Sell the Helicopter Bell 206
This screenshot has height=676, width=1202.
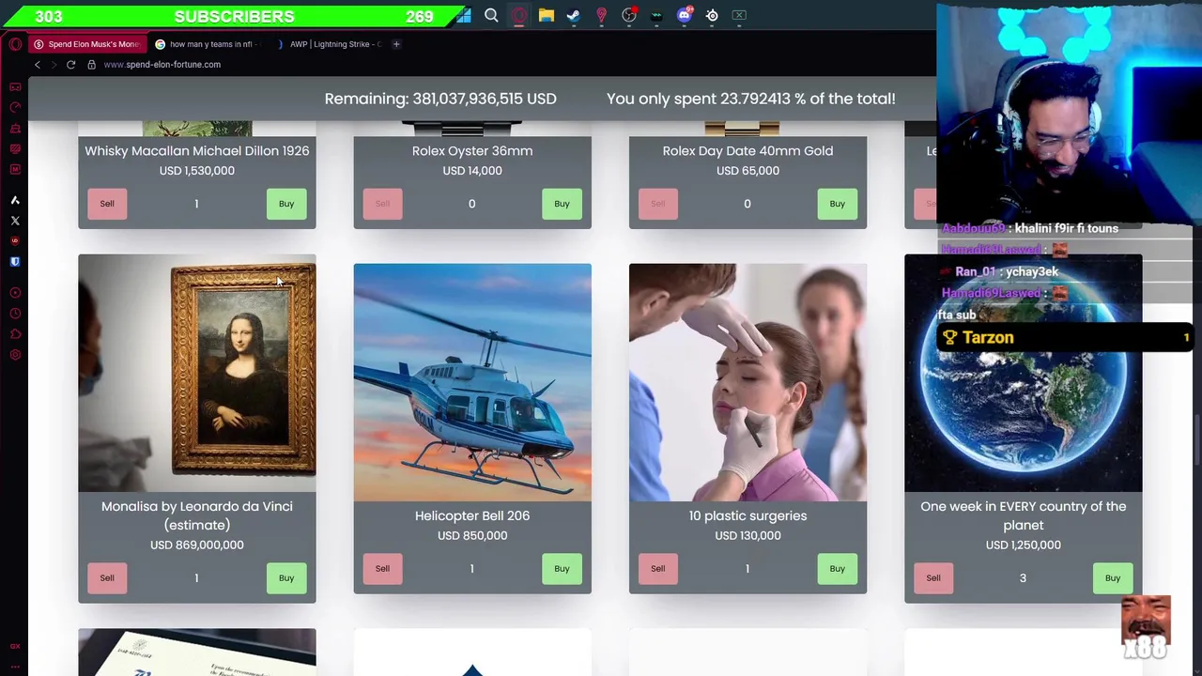(x=382, y=569)
